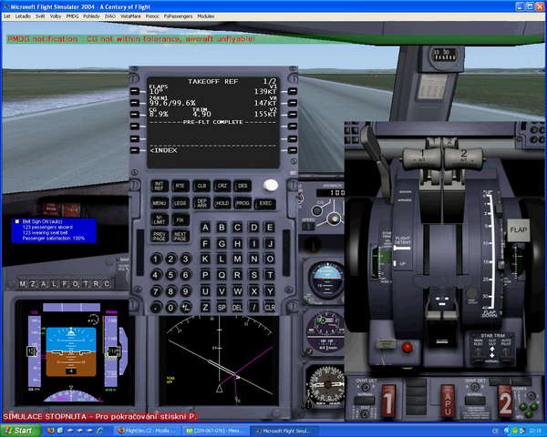The width and height of the screenshot is (547, 437).
Task: Click the right line select key beside VR 147KT
Action: coord(293,103)
